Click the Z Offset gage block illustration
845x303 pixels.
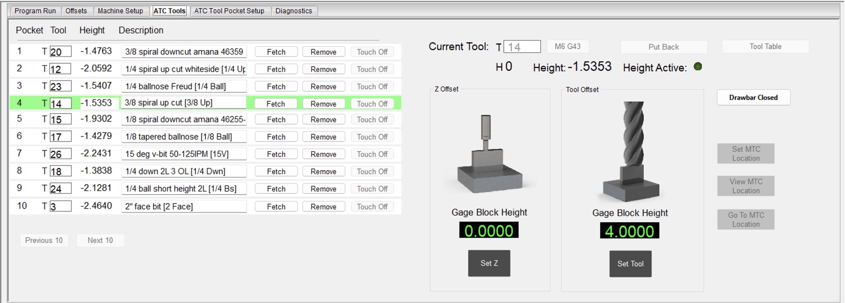(490, 156)
